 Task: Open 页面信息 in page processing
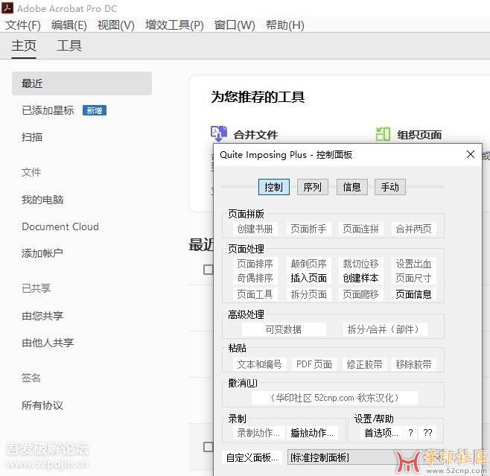coord(413,294)
